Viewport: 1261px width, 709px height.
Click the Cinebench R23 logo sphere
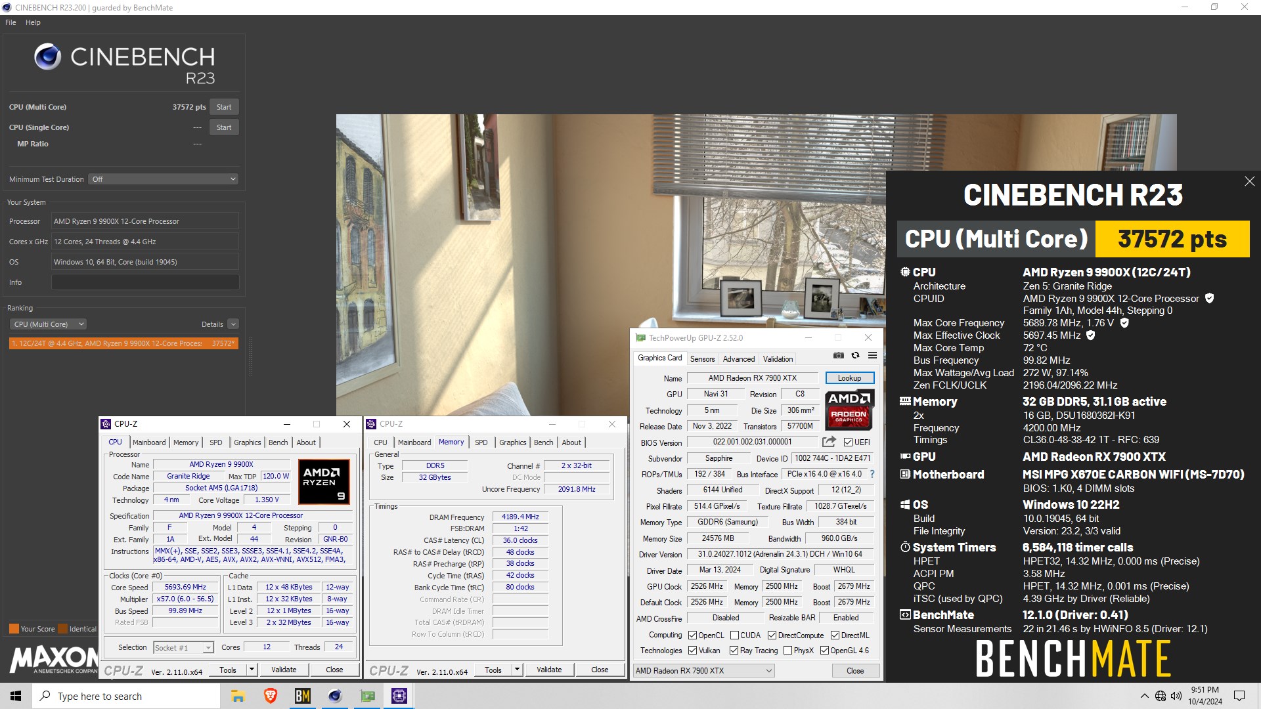[x=48, y=57]
